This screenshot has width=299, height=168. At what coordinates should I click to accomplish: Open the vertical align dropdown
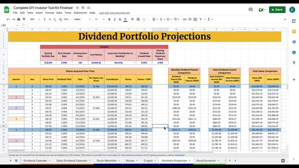tap(162, 20)
